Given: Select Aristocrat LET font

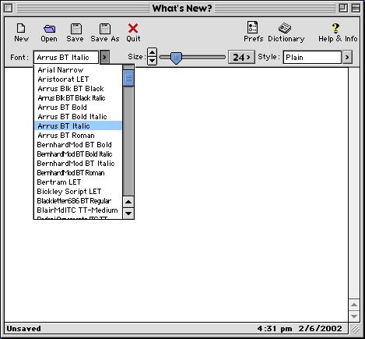Looking at the screenshot, I should click(78, 79).
